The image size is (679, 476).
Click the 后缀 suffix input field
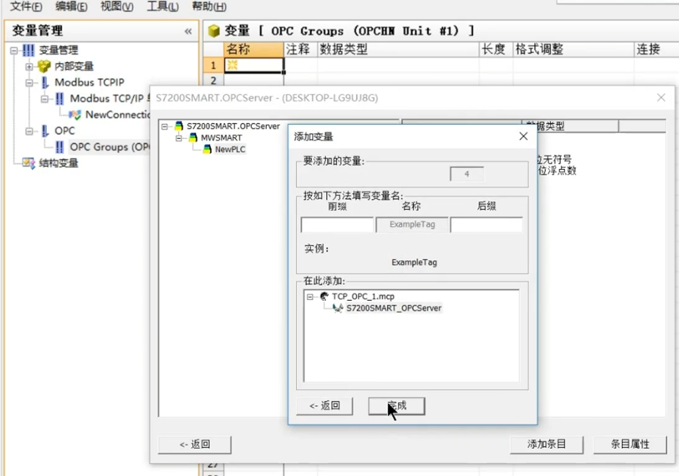[x=486, y=225]
